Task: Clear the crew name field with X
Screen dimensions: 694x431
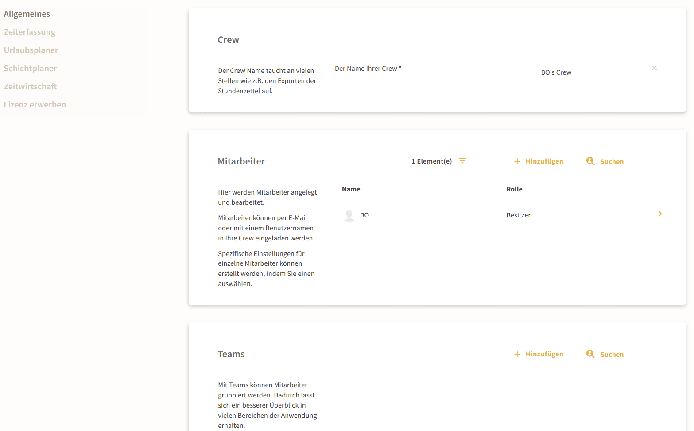Action: pos(654,68)
